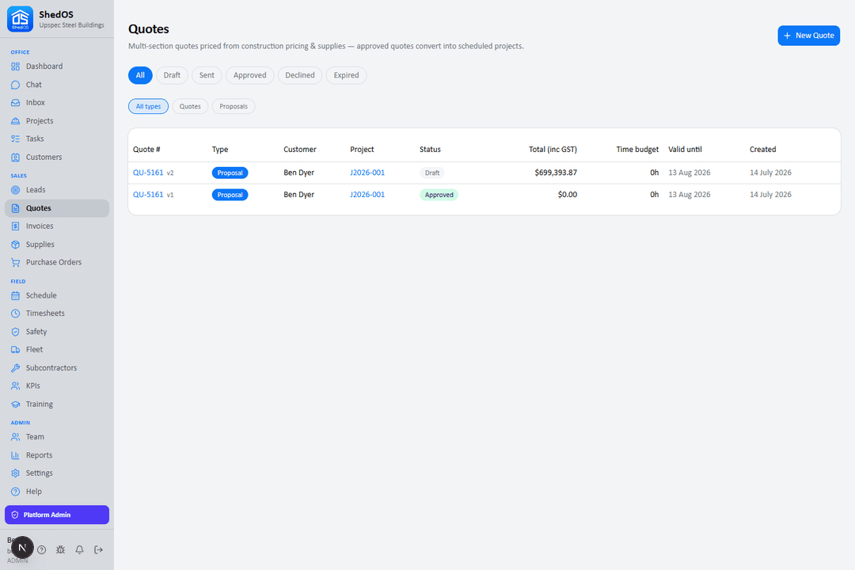Open the help question mark icon at bottom
Screen dimensions: 855x570
click(x=41, y=550)
